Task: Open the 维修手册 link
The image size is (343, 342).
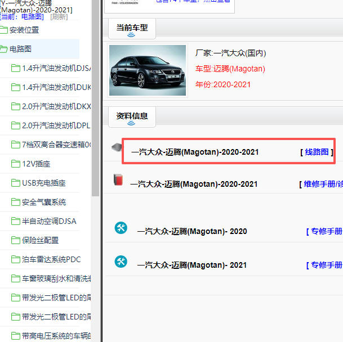Action: 323,184
